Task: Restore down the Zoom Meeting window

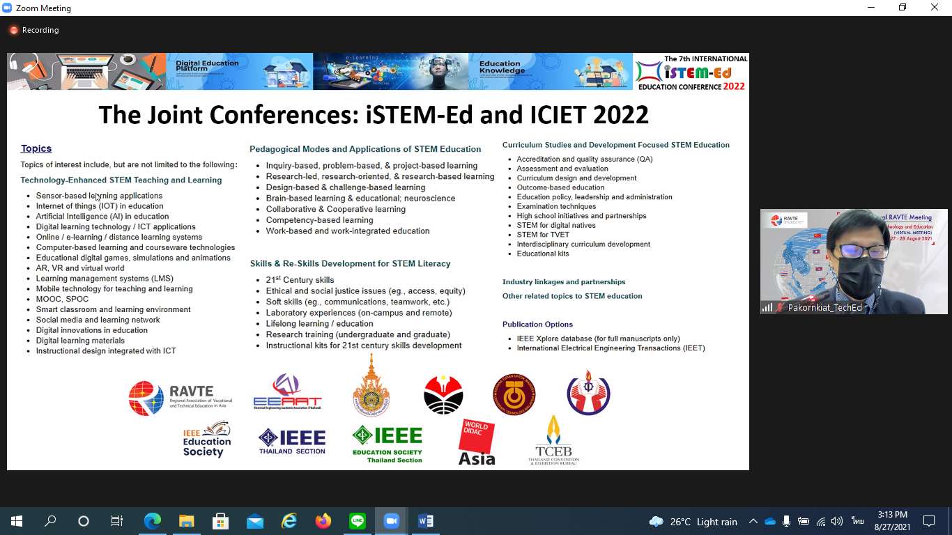Action: pyautogui.click(x=903, y=8)
